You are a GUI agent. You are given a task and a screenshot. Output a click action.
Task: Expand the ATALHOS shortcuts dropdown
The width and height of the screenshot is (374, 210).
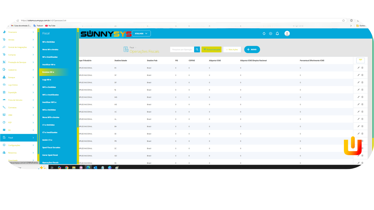[141, 34]
